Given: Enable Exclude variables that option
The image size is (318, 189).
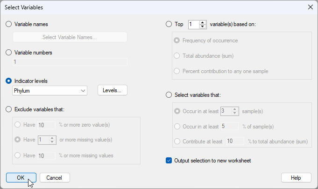Looking at the screenshot, I should [x=9, y=109].
